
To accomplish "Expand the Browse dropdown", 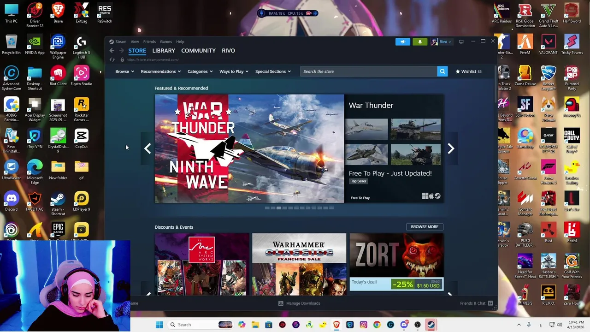I will (x=124, y=71).
